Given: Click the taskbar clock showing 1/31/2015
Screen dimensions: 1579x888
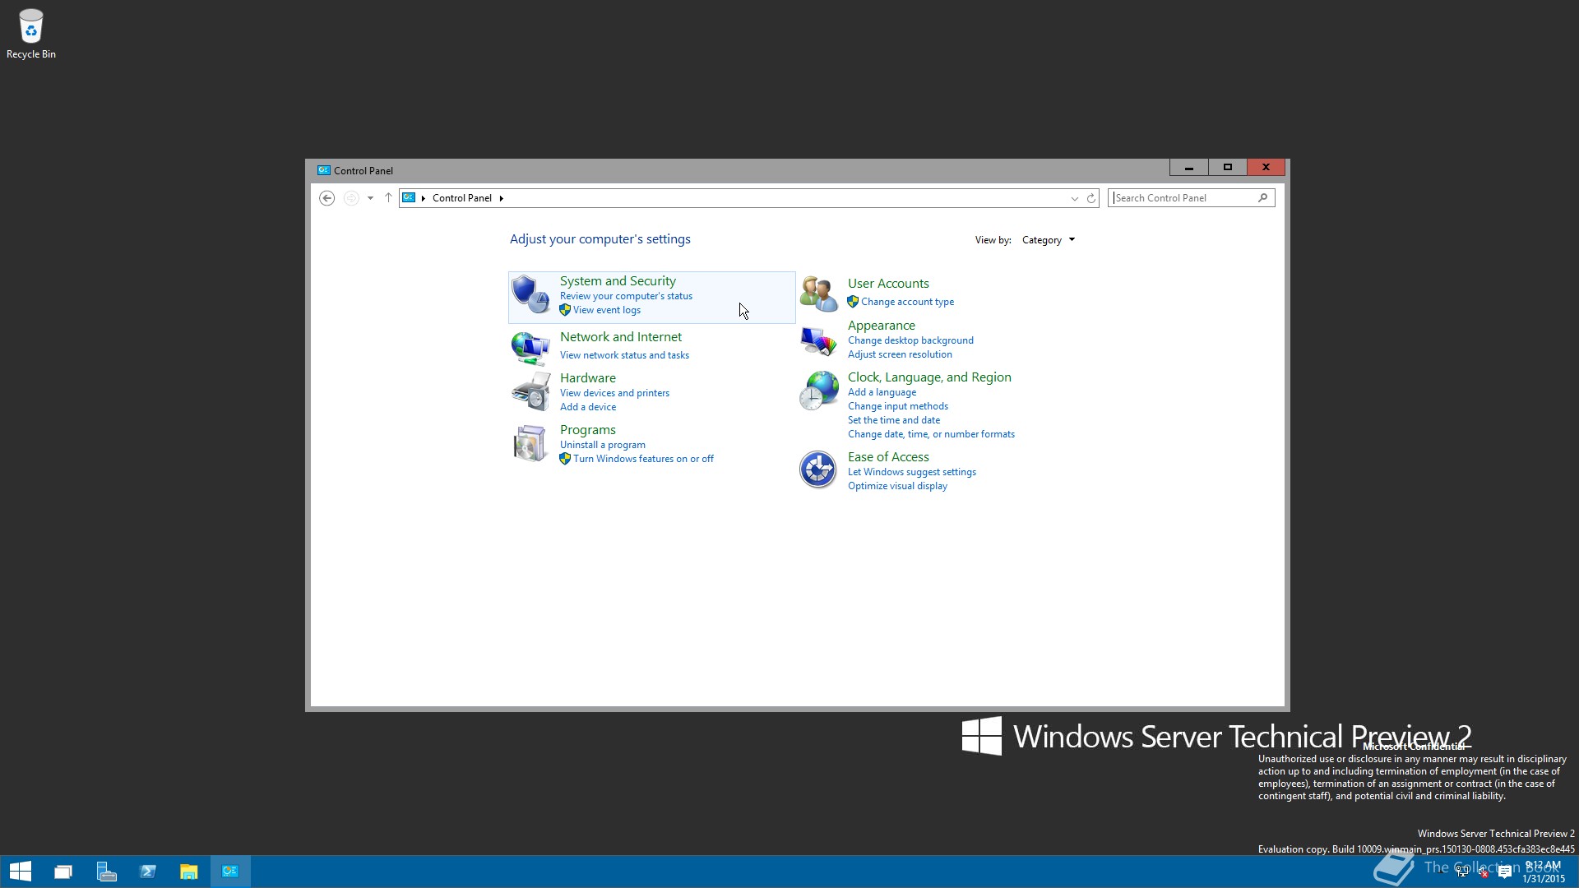Looking at the screenshot, I should pos(1544,872).
